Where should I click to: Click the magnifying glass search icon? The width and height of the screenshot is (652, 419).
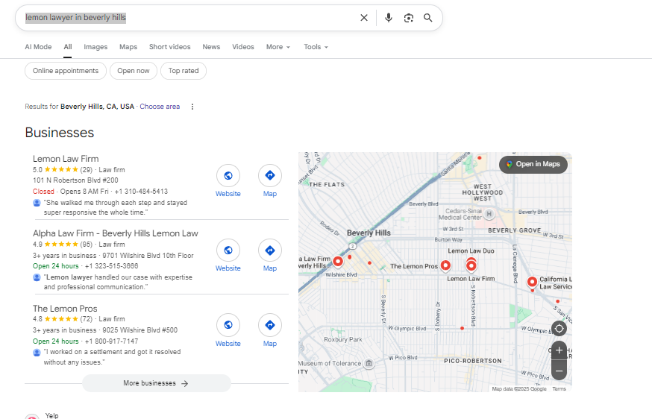tap(428, 18)
